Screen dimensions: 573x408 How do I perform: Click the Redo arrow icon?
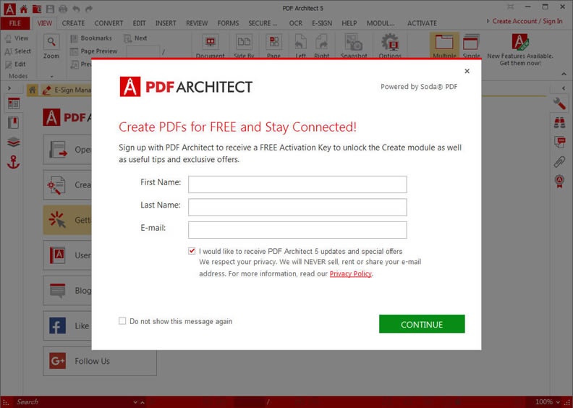click(88, 9)
